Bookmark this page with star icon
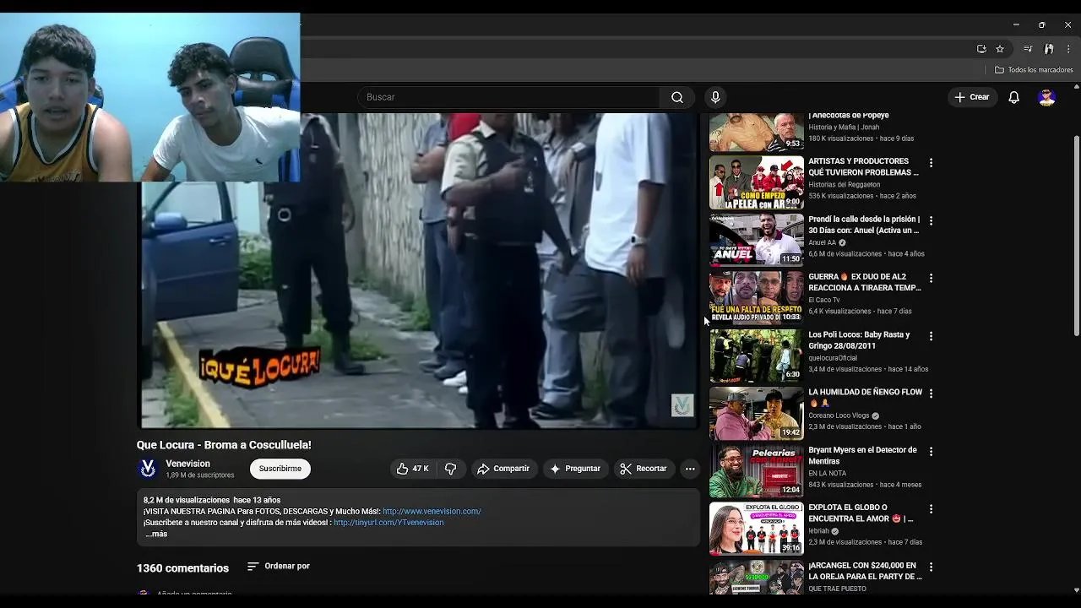The image size is (1081, 608). pos(1000,49)
